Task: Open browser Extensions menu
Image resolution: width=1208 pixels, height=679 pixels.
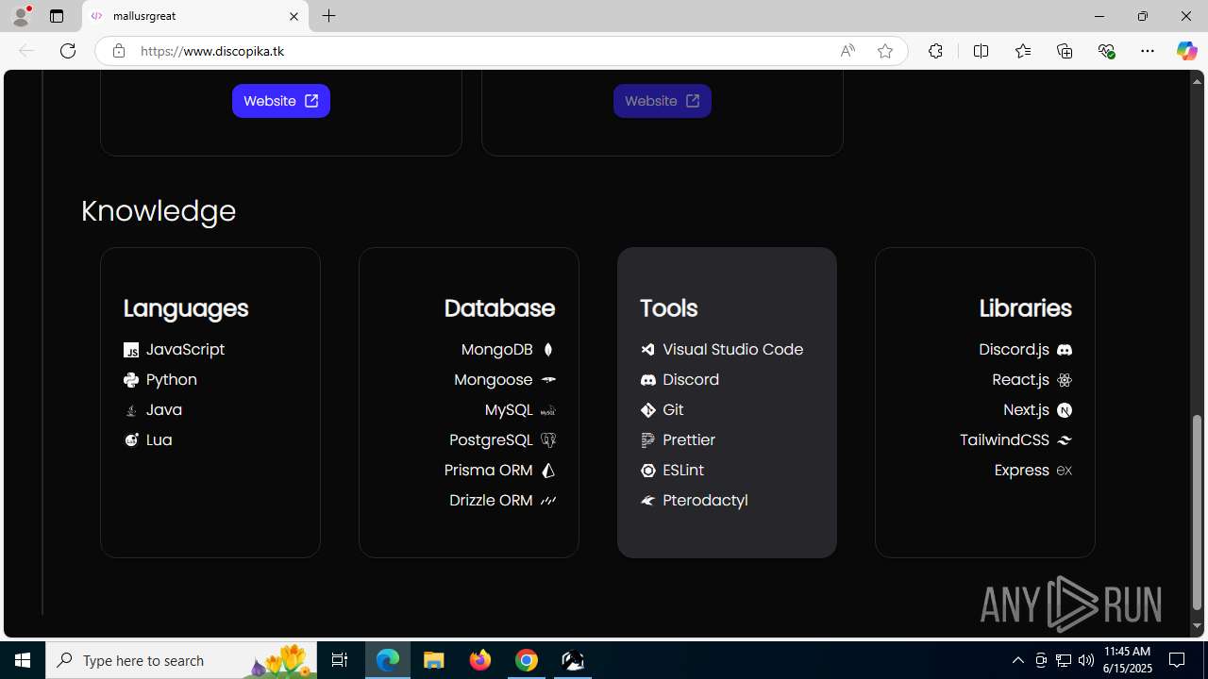Action: click(935, 51)
